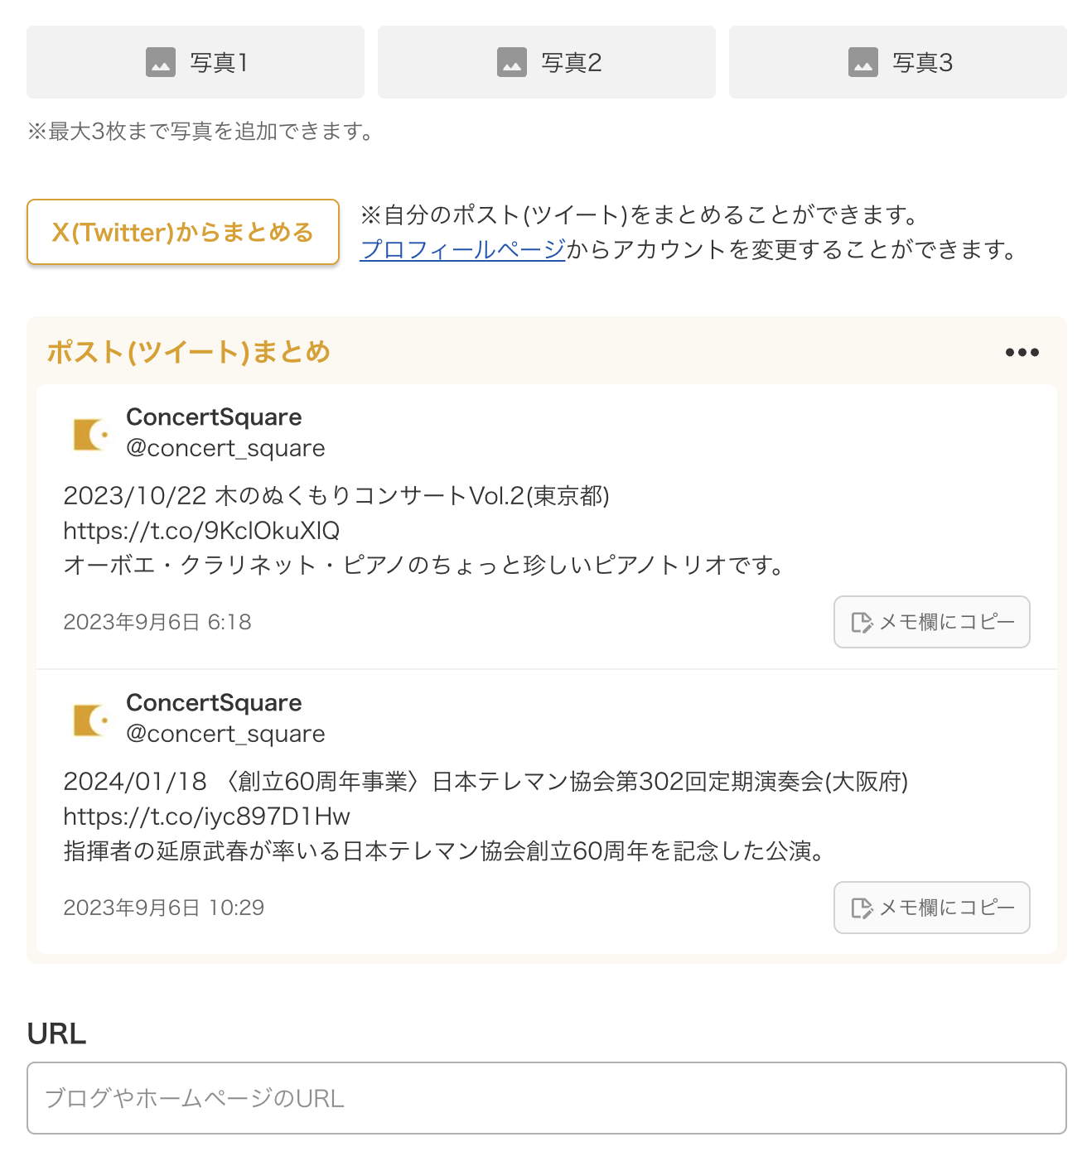The width and height of the screenshot is (1087, 1161).
Task: Click @concert_square handle on first post
Action: click(x=225, y=448)
